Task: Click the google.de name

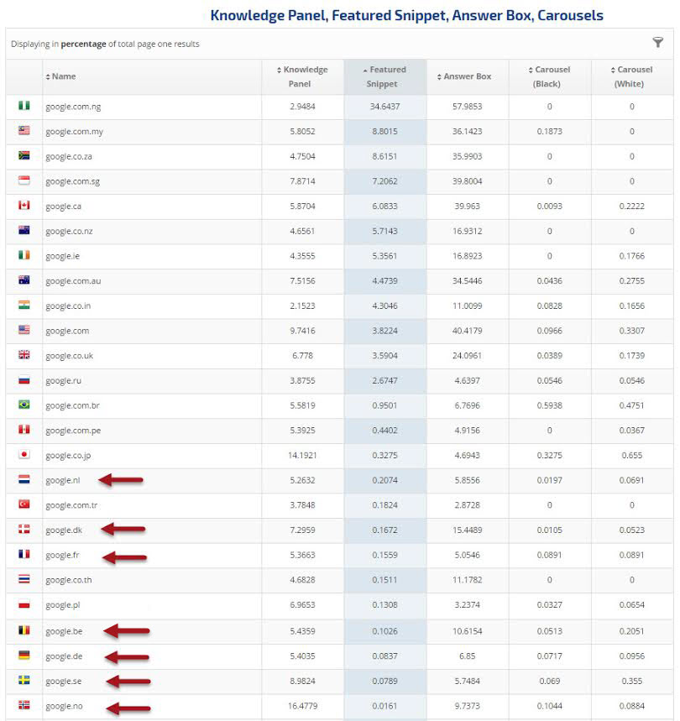Action: coord(64,656)
